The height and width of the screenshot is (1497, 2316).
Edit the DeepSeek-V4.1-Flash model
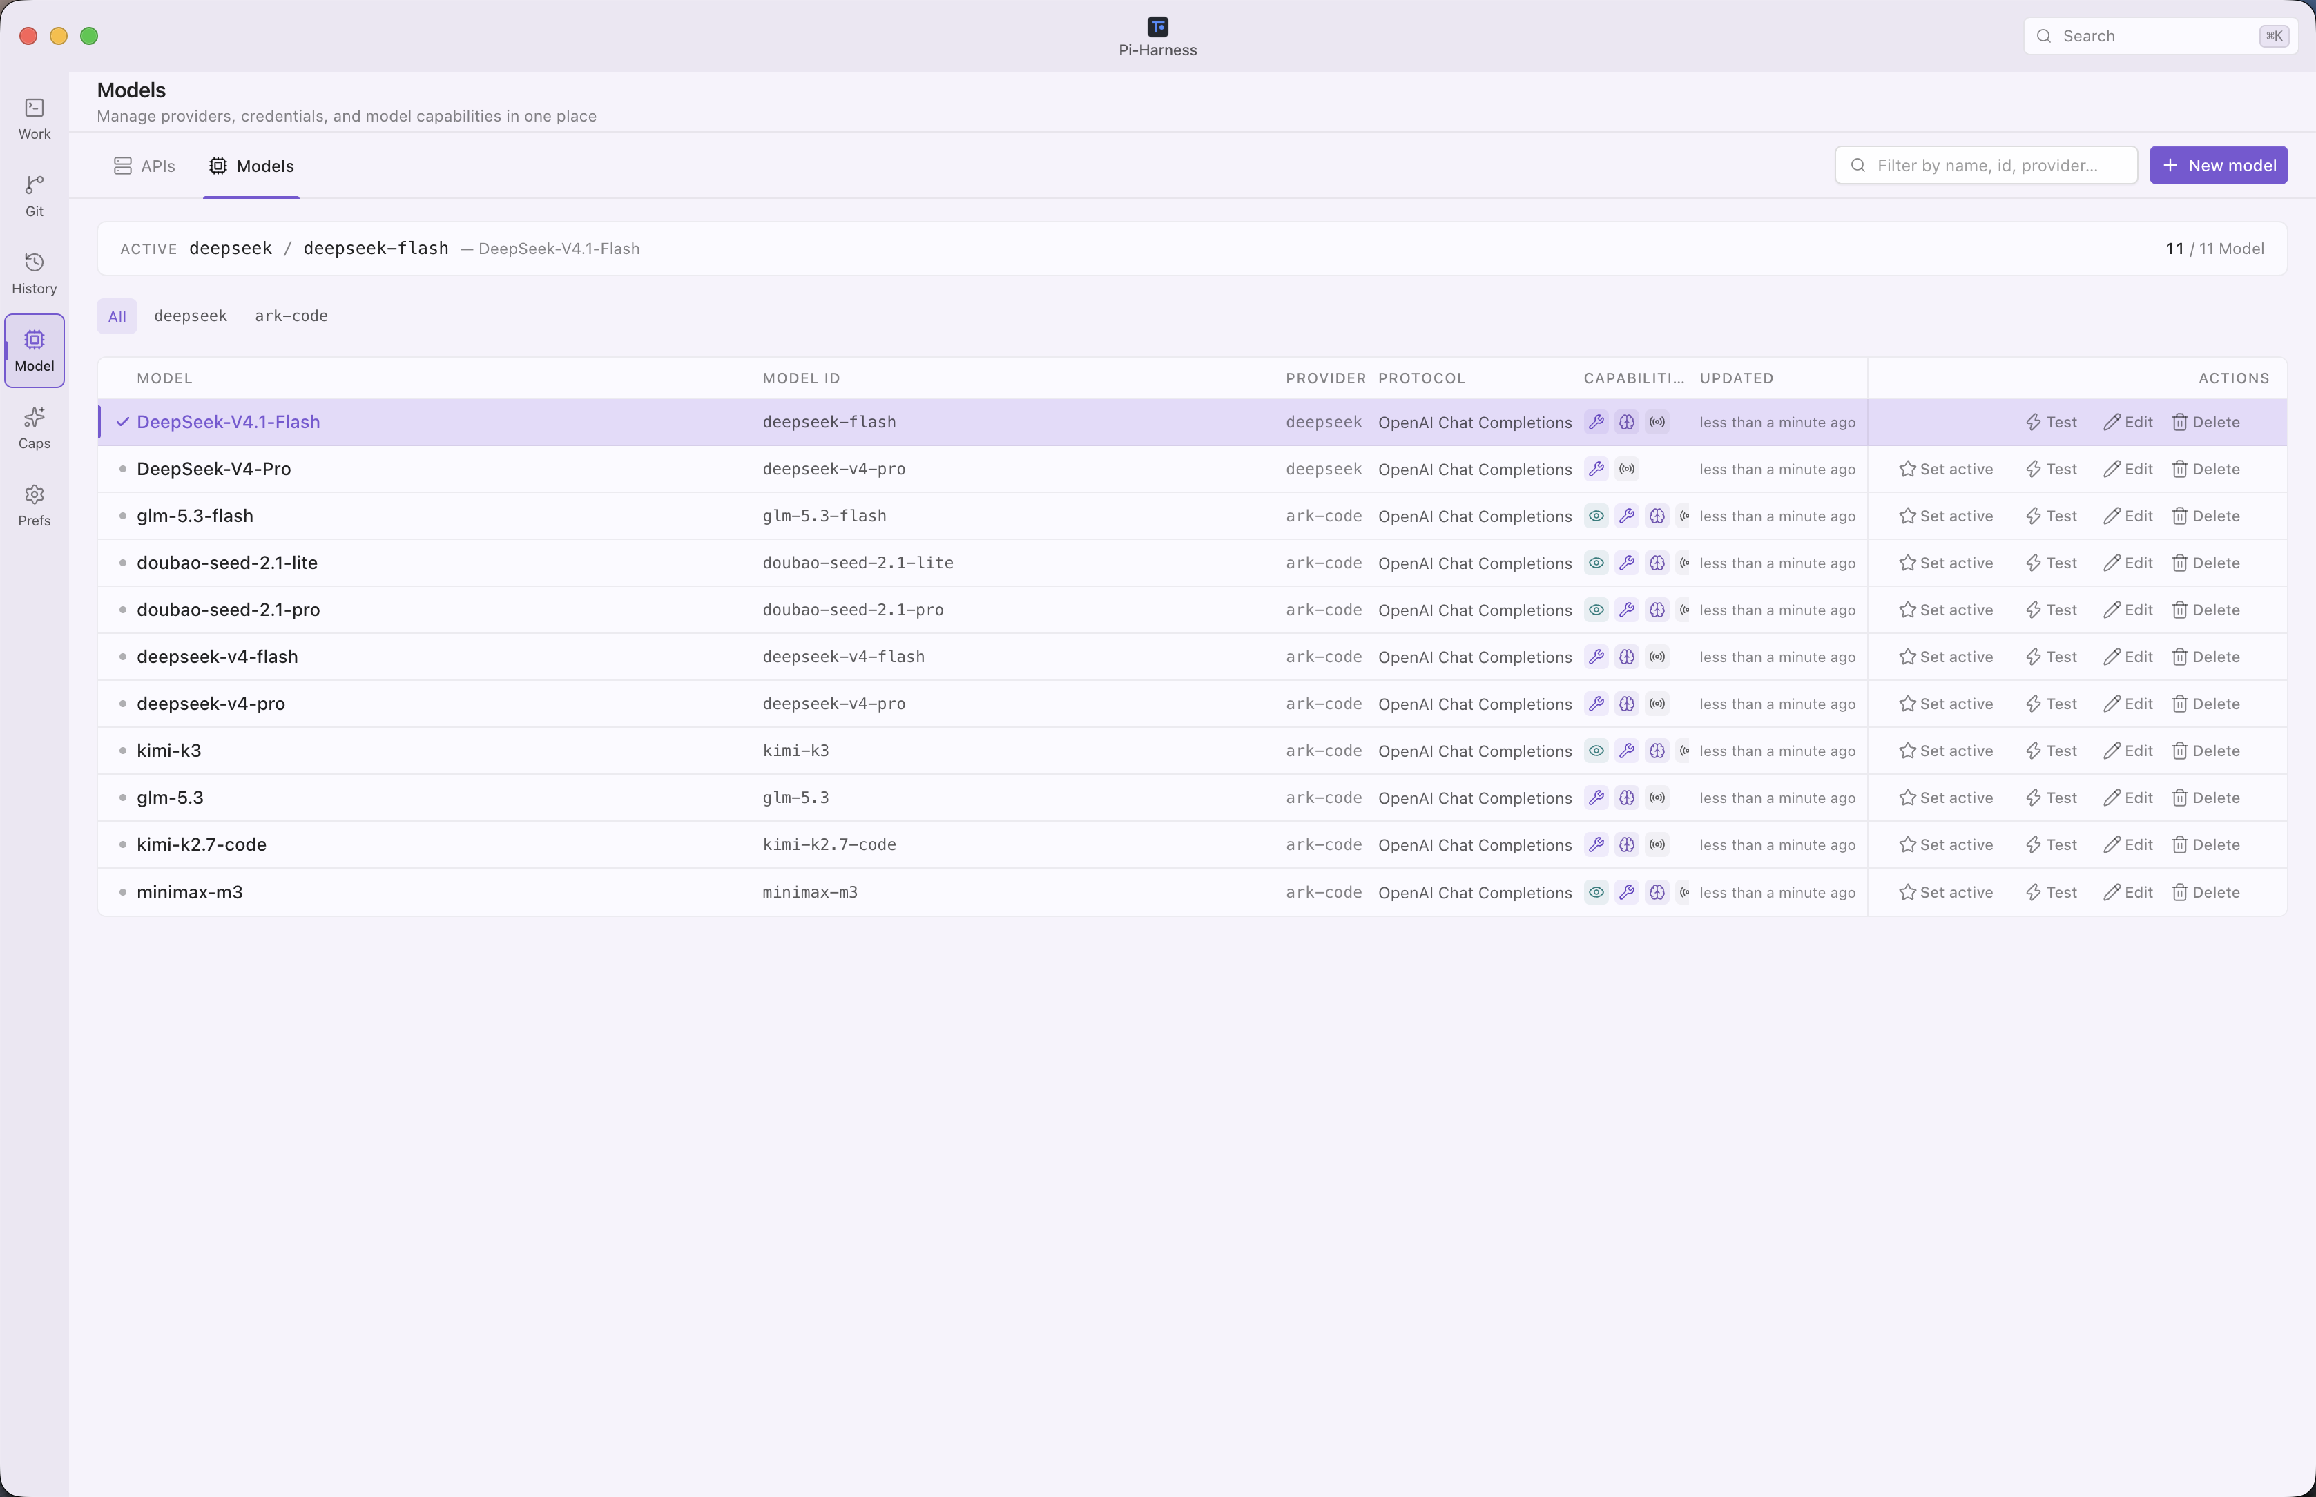click(x=2127, y=422)
